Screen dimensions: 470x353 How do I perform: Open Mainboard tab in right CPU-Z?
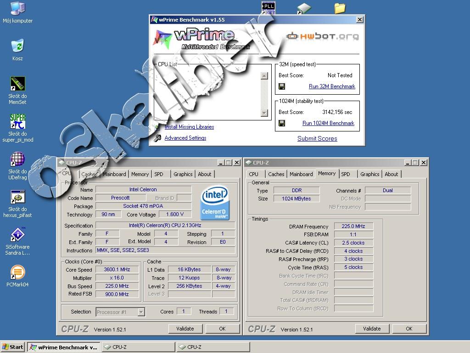(x=301, y=174)
